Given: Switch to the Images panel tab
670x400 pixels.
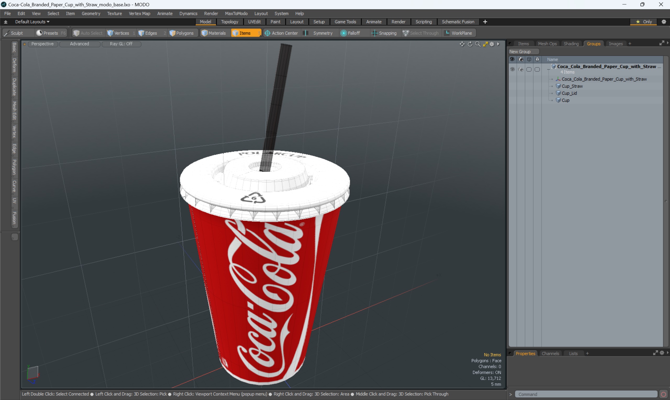Looking at the screenshot, I should click(x=616, y=44).
